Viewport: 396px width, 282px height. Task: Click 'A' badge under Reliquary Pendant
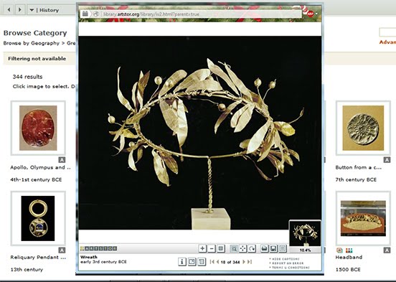(x=62, y=250)
